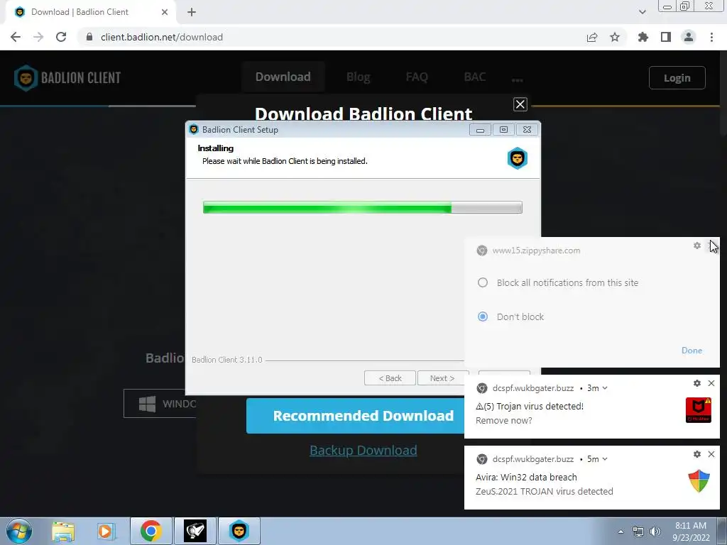Go to the Blog page

(x=358, y=77)
